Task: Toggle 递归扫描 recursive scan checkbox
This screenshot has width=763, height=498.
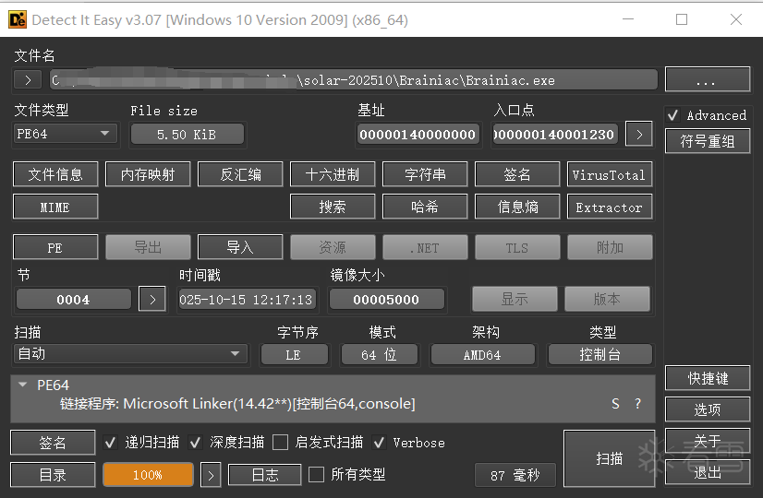Action: click(111, 443)
